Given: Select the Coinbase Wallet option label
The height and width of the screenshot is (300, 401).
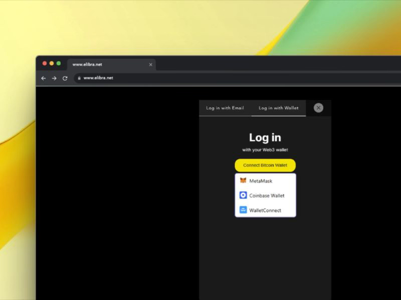Looking at the screenshot, I should [x=267, y=195].
